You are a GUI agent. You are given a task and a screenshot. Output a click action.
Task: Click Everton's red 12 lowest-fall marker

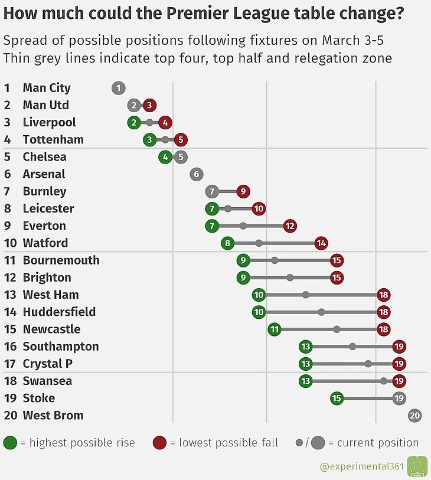289,226
